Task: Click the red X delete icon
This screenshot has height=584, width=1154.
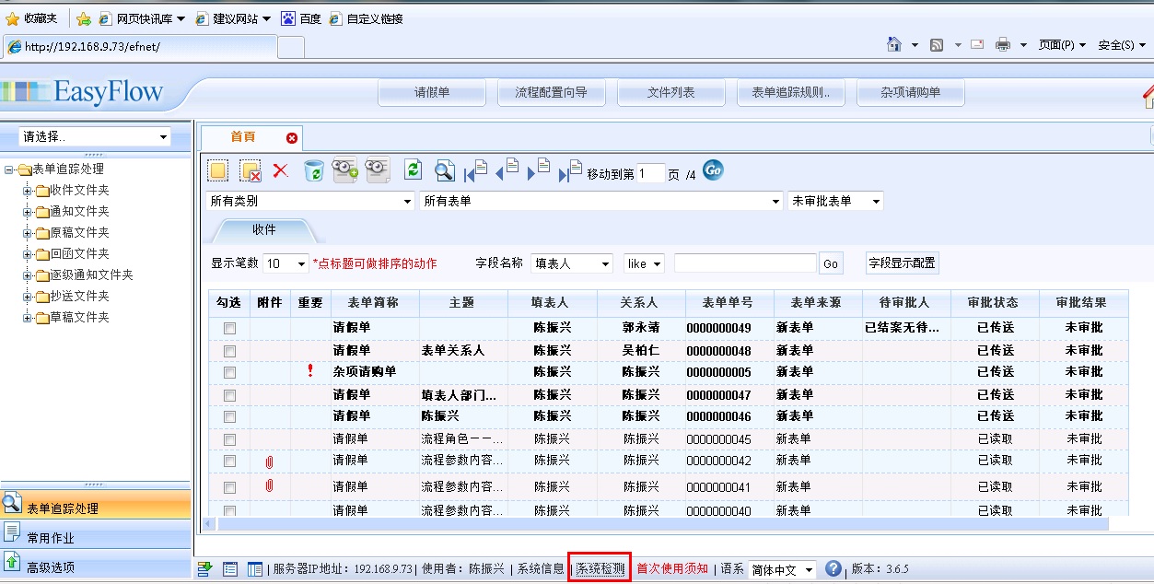Action: coord(281,170)
